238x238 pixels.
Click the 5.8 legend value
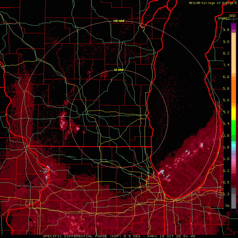click(226, 89)
